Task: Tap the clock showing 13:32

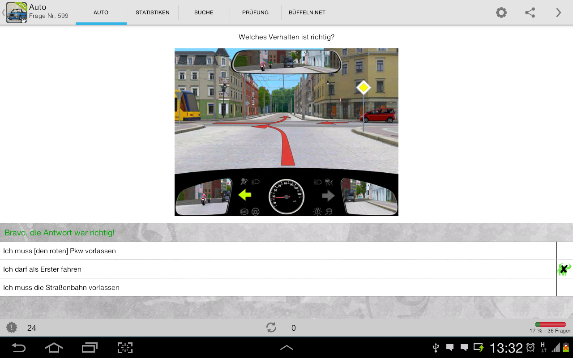Action: (x=506, y=348)
